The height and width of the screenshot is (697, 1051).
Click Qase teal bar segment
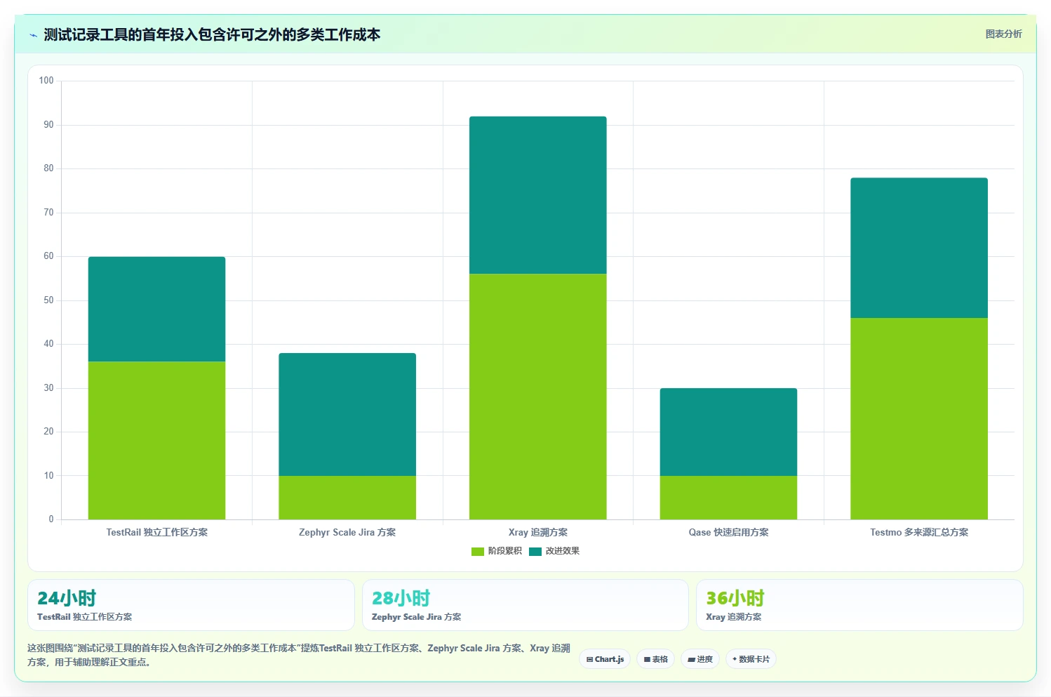tap(728, 432)
